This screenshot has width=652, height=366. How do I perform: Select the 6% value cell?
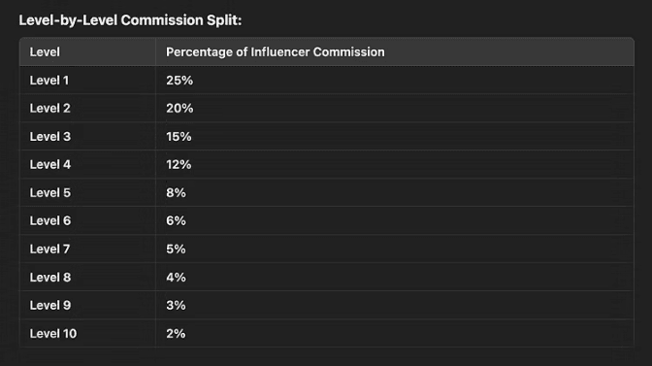pyautogui.click(x=176, y=220)
